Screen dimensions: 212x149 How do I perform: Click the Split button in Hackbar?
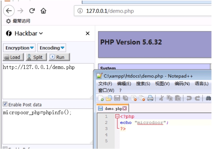(x=36, y=57)
